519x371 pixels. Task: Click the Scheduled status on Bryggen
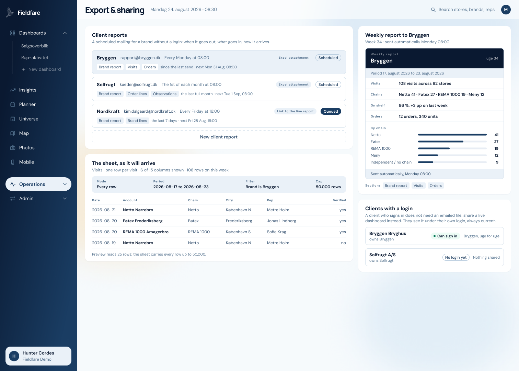(x=328, y=58)
